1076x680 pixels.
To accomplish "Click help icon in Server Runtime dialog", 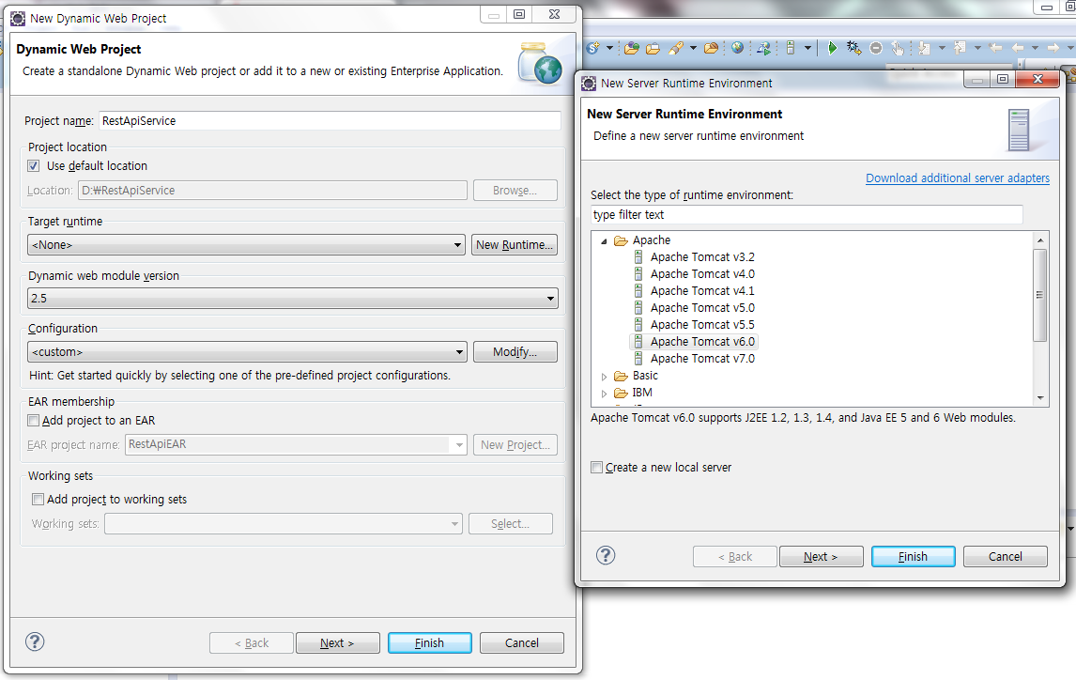I will 606,555.
